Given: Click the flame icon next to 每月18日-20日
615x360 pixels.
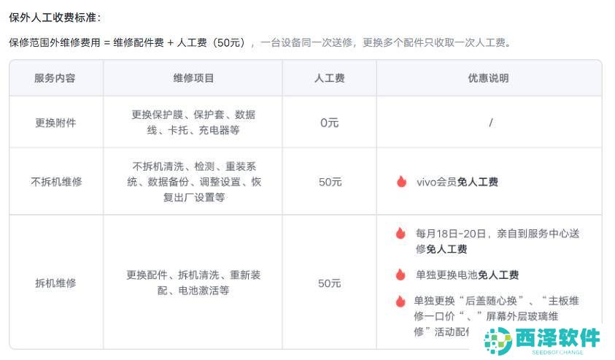Looking at the screenshot, I should 401,233.
